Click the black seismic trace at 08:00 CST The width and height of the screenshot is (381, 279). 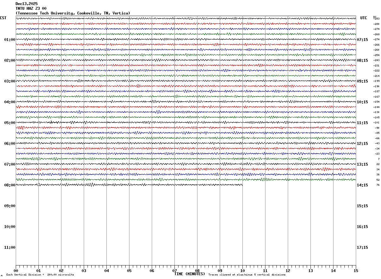[x=129, y=185]
